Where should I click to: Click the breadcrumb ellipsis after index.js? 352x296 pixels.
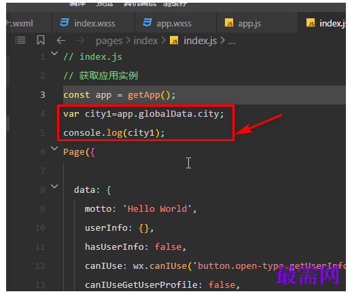click(x=231, y=41)
